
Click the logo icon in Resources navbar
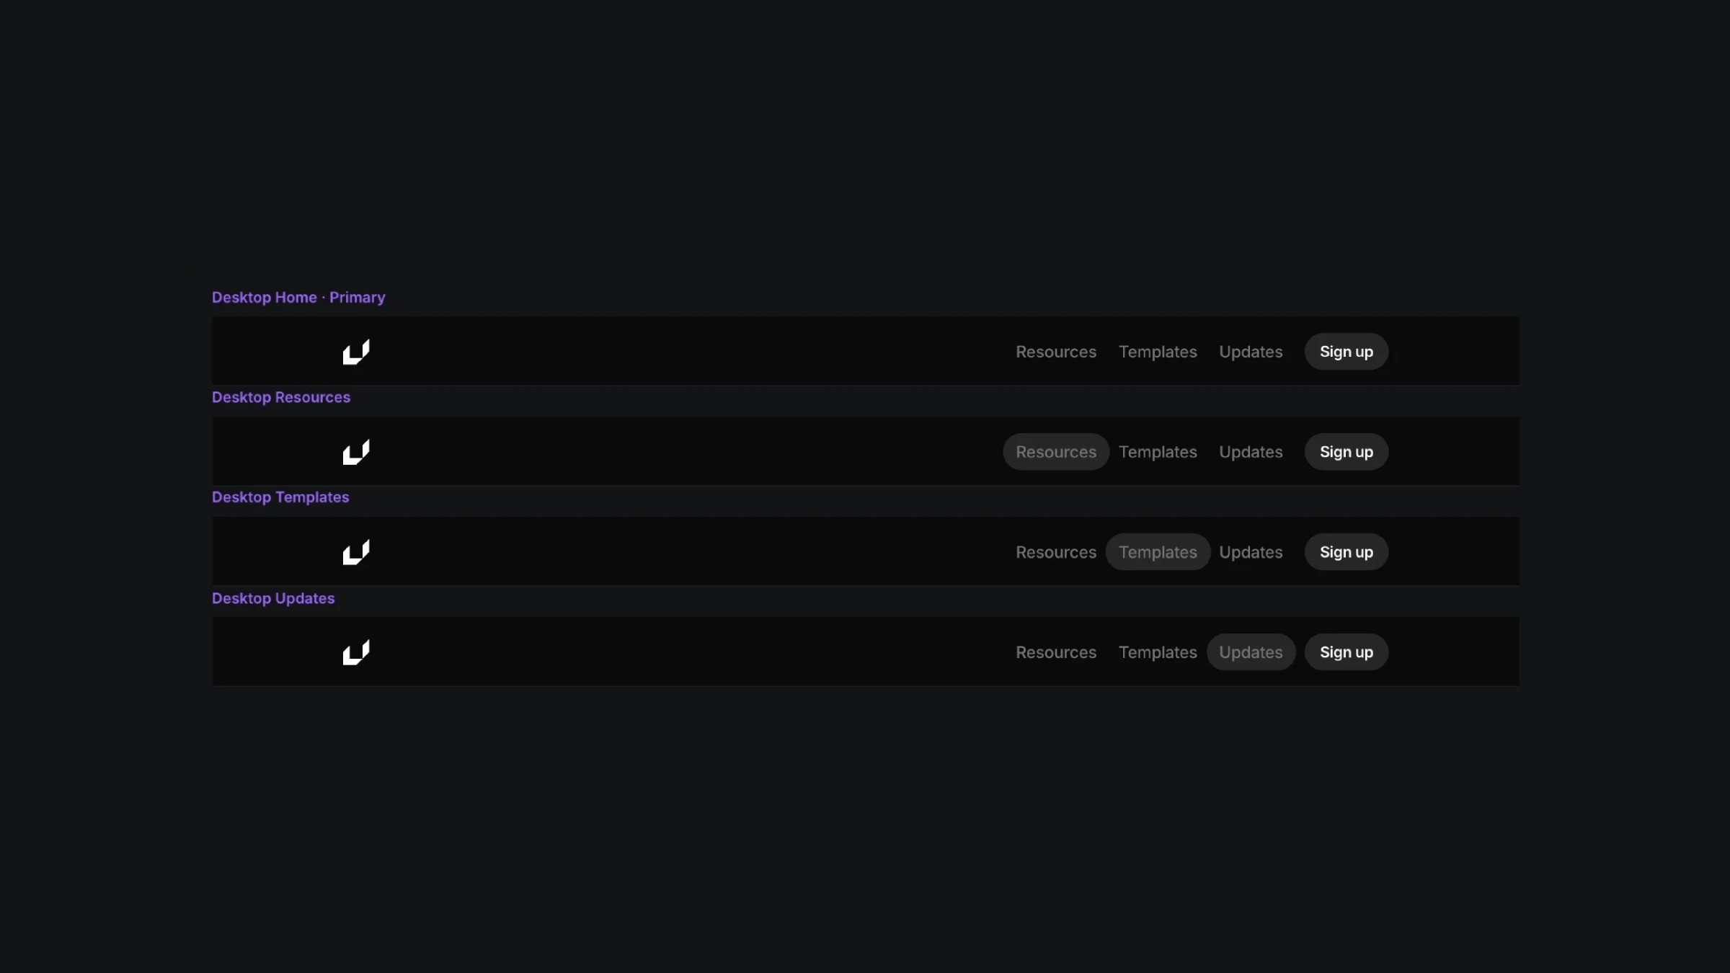click(357, 451)
